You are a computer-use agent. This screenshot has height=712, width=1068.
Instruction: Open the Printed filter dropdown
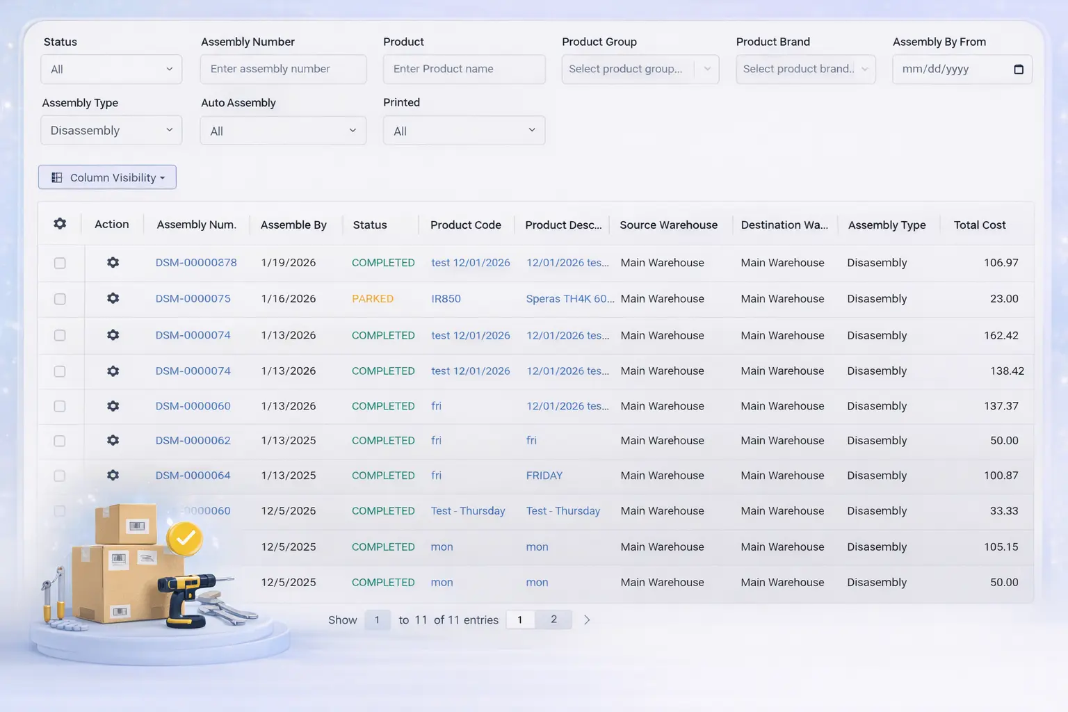click(x=464, y=131)
